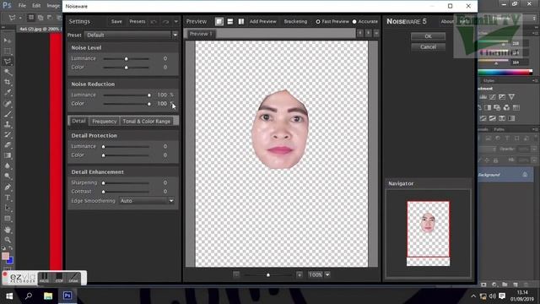Select the Eraser tool

[x=8, y=145]
